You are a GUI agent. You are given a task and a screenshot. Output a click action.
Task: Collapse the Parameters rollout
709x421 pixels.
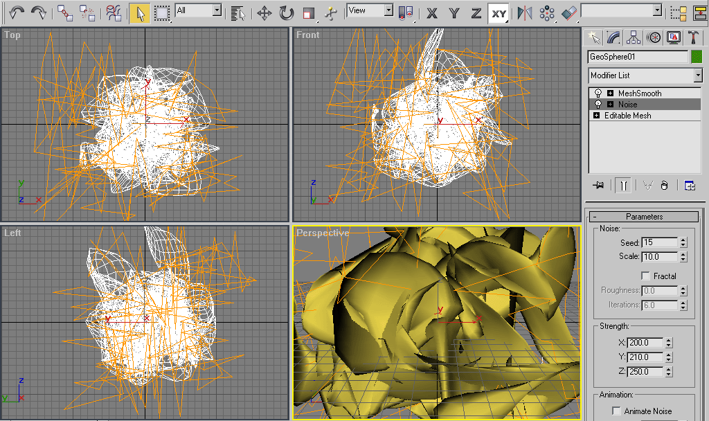point(645,217)
